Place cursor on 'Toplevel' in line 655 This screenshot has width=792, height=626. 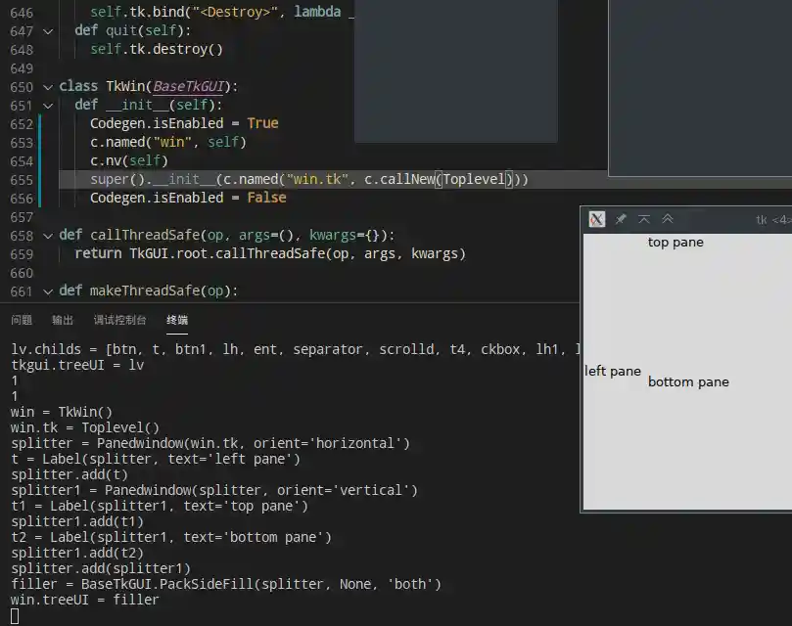[x=474, y=179]
